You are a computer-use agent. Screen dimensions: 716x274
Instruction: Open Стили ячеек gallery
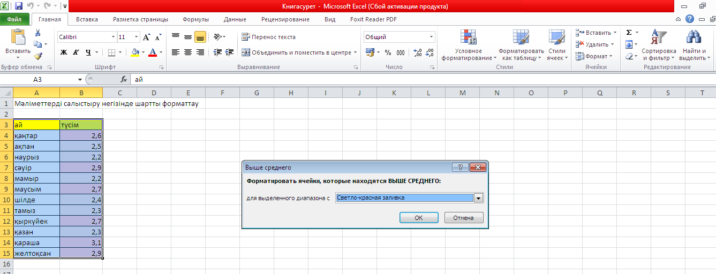click(557, 45)
